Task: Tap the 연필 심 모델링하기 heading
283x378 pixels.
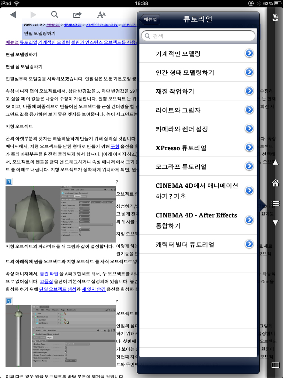Action: tap(24, 66)
